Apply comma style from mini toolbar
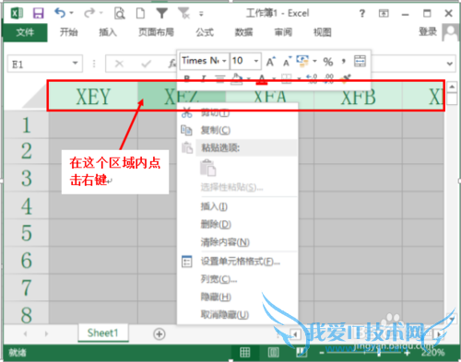The image size is (461, 362). pyautogui.click(x=344, y=62)
